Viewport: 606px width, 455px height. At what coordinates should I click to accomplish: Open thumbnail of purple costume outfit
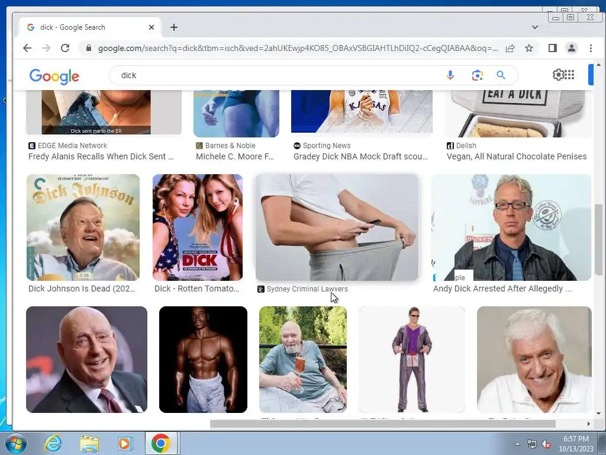412,360
